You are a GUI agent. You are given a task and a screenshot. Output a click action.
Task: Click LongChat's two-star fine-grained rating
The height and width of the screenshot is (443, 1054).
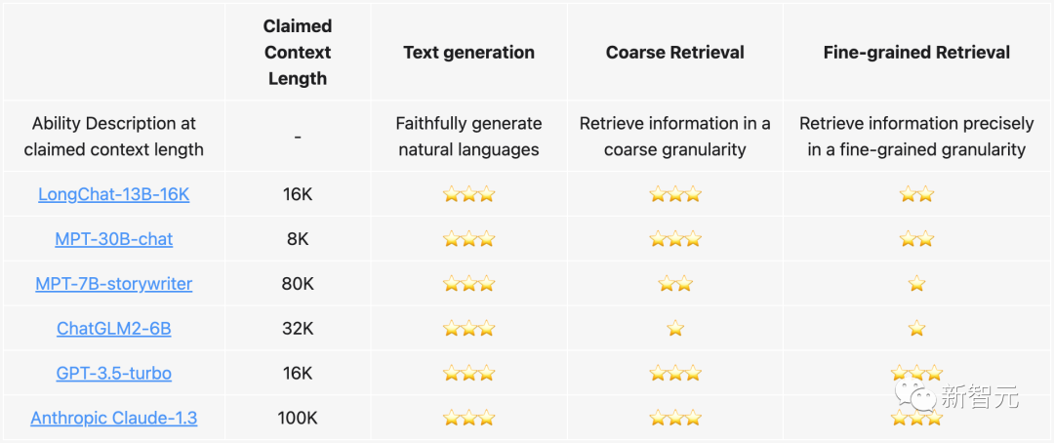click(x=916, y=195)
